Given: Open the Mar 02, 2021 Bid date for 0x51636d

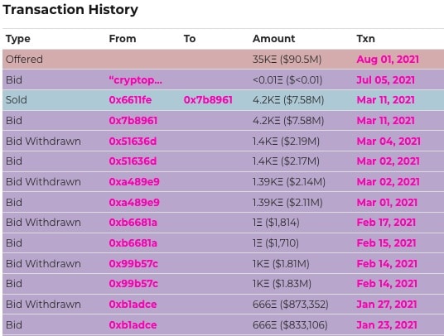Looking at the screenshot, I should (x=388, y=161).
